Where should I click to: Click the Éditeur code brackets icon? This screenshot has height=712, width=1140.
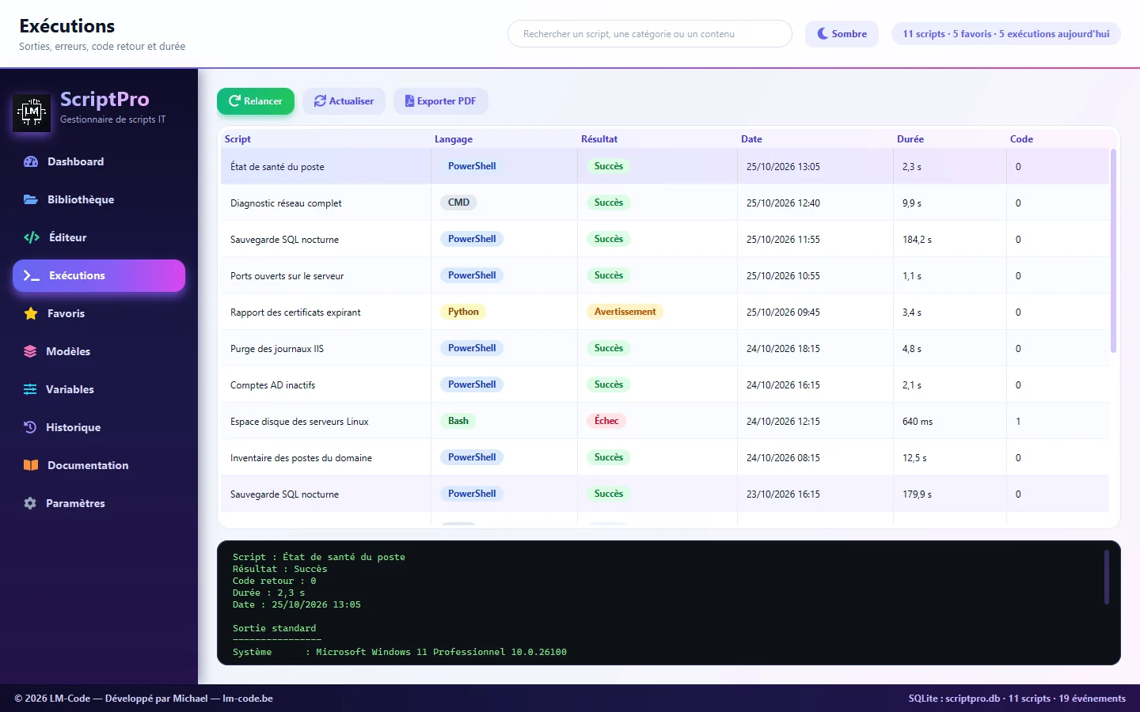(x=32, y=237)
